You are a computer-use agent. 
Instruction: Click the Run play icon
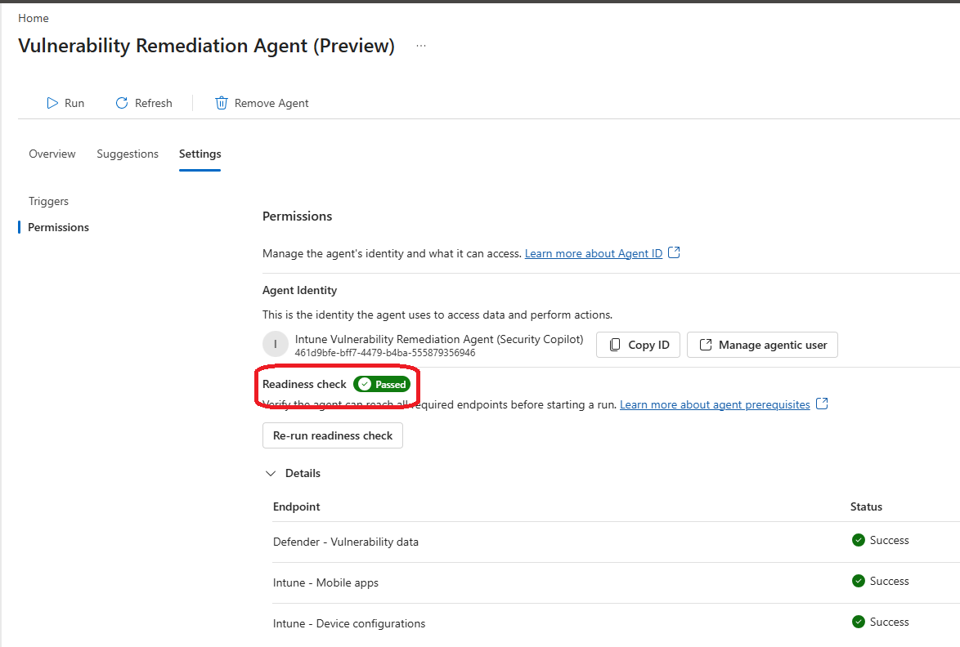point(52,103)
